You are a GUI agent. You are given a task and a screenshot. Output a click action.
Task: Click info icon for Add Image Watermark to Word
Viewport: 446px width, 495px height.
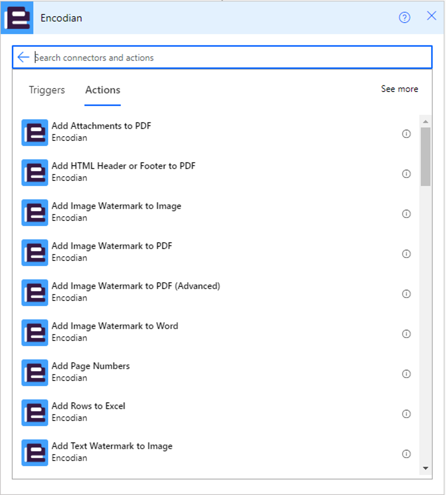click(406, 334)
